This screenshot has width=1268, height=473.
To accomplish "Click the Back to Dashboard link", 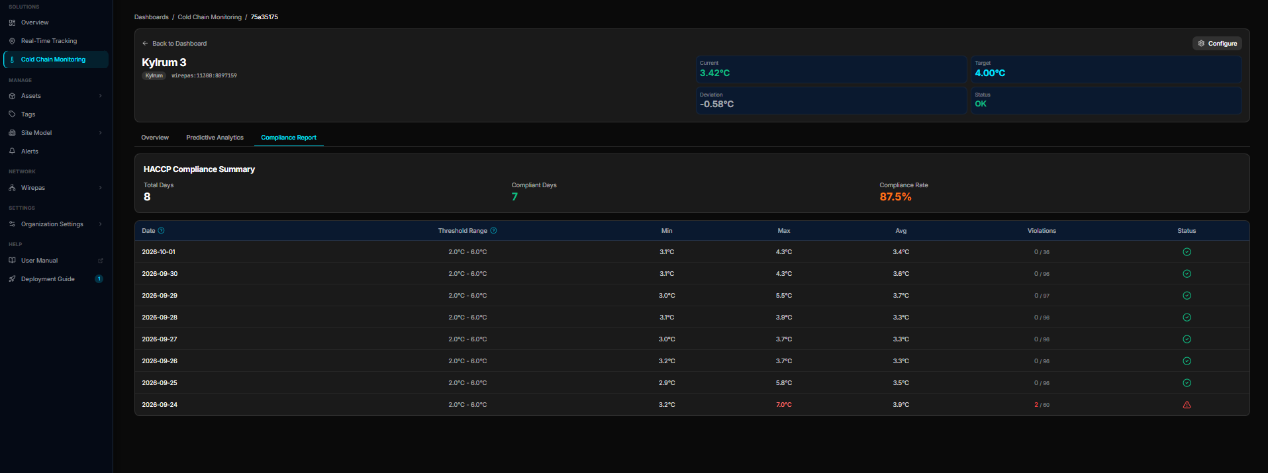I will pyautogui.click(x=174, y=44).
